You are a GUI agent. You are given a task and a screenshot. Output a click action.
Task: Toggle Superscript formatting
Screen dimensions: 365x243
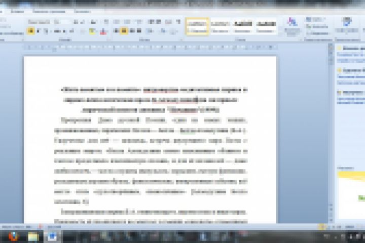click(71, 31)
